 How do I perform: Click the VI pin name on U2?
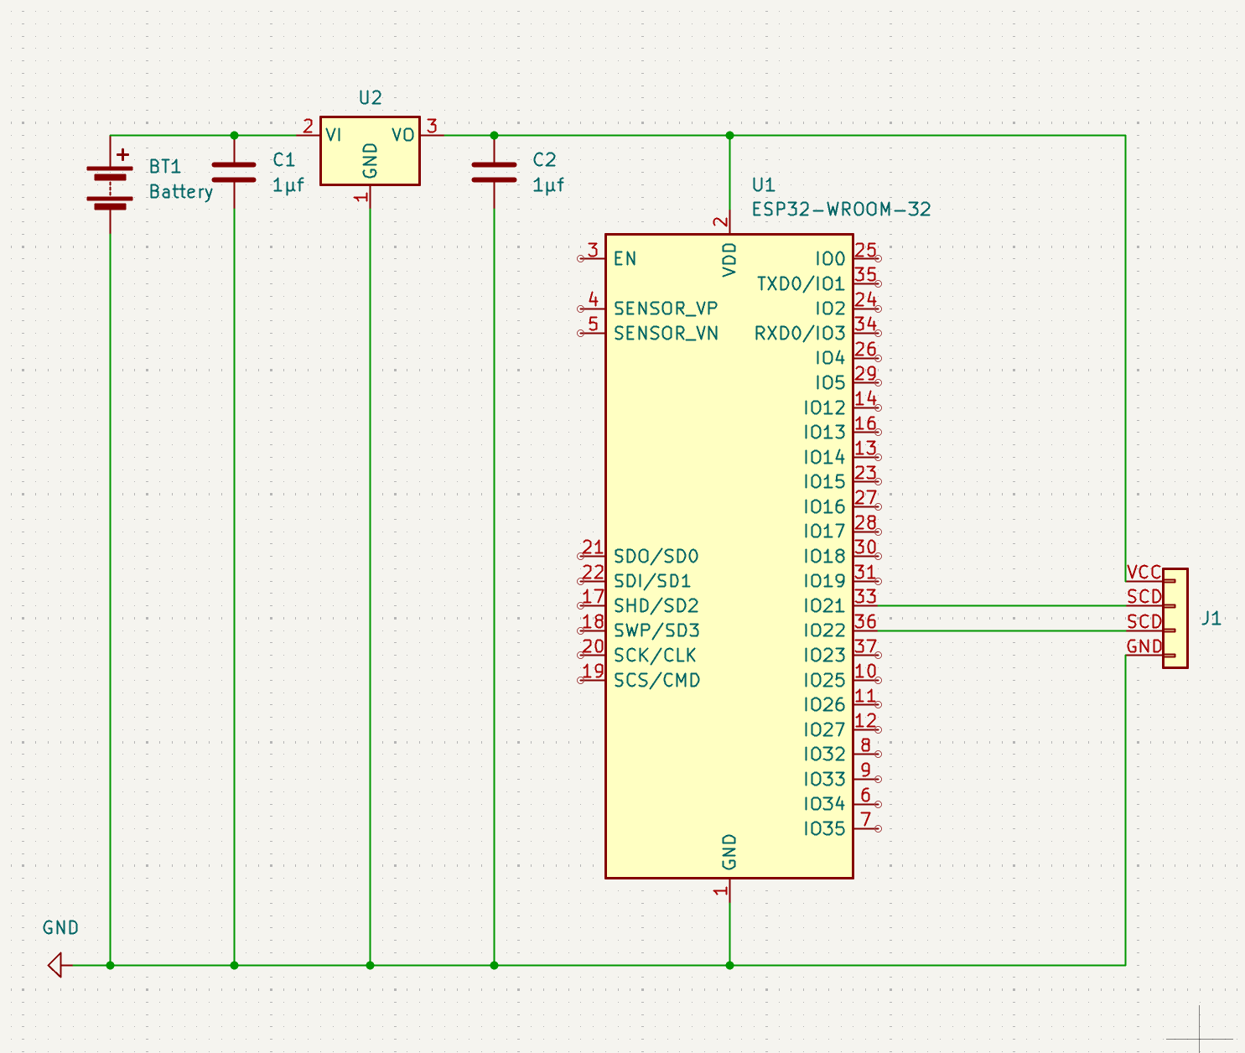point(334,135)
